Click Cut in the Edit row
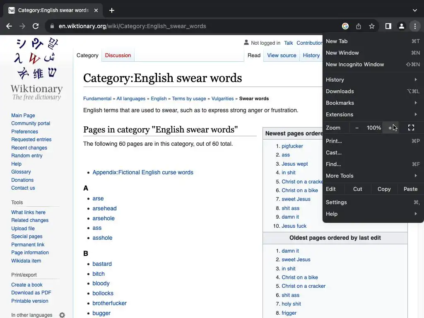The image size is (424, 318). pos(357,189)
